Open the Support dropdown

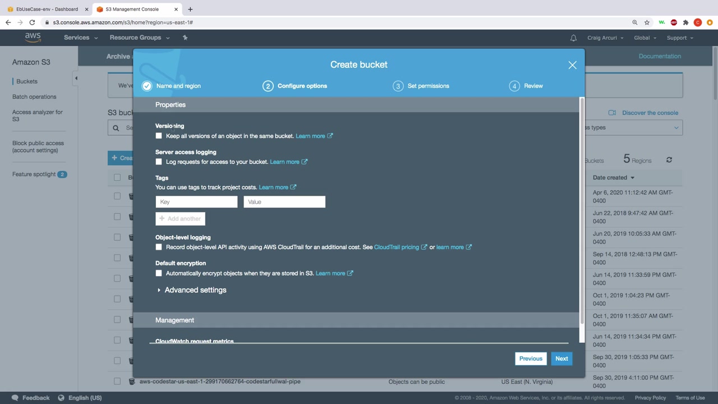point(680,38)
